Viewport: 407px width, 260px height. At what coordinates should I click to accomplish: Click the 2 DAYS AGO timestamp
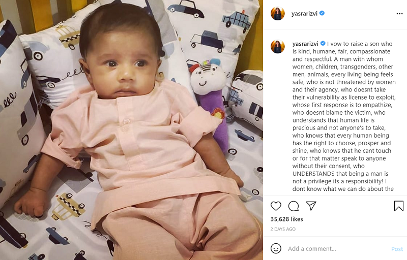coord(283,229)
